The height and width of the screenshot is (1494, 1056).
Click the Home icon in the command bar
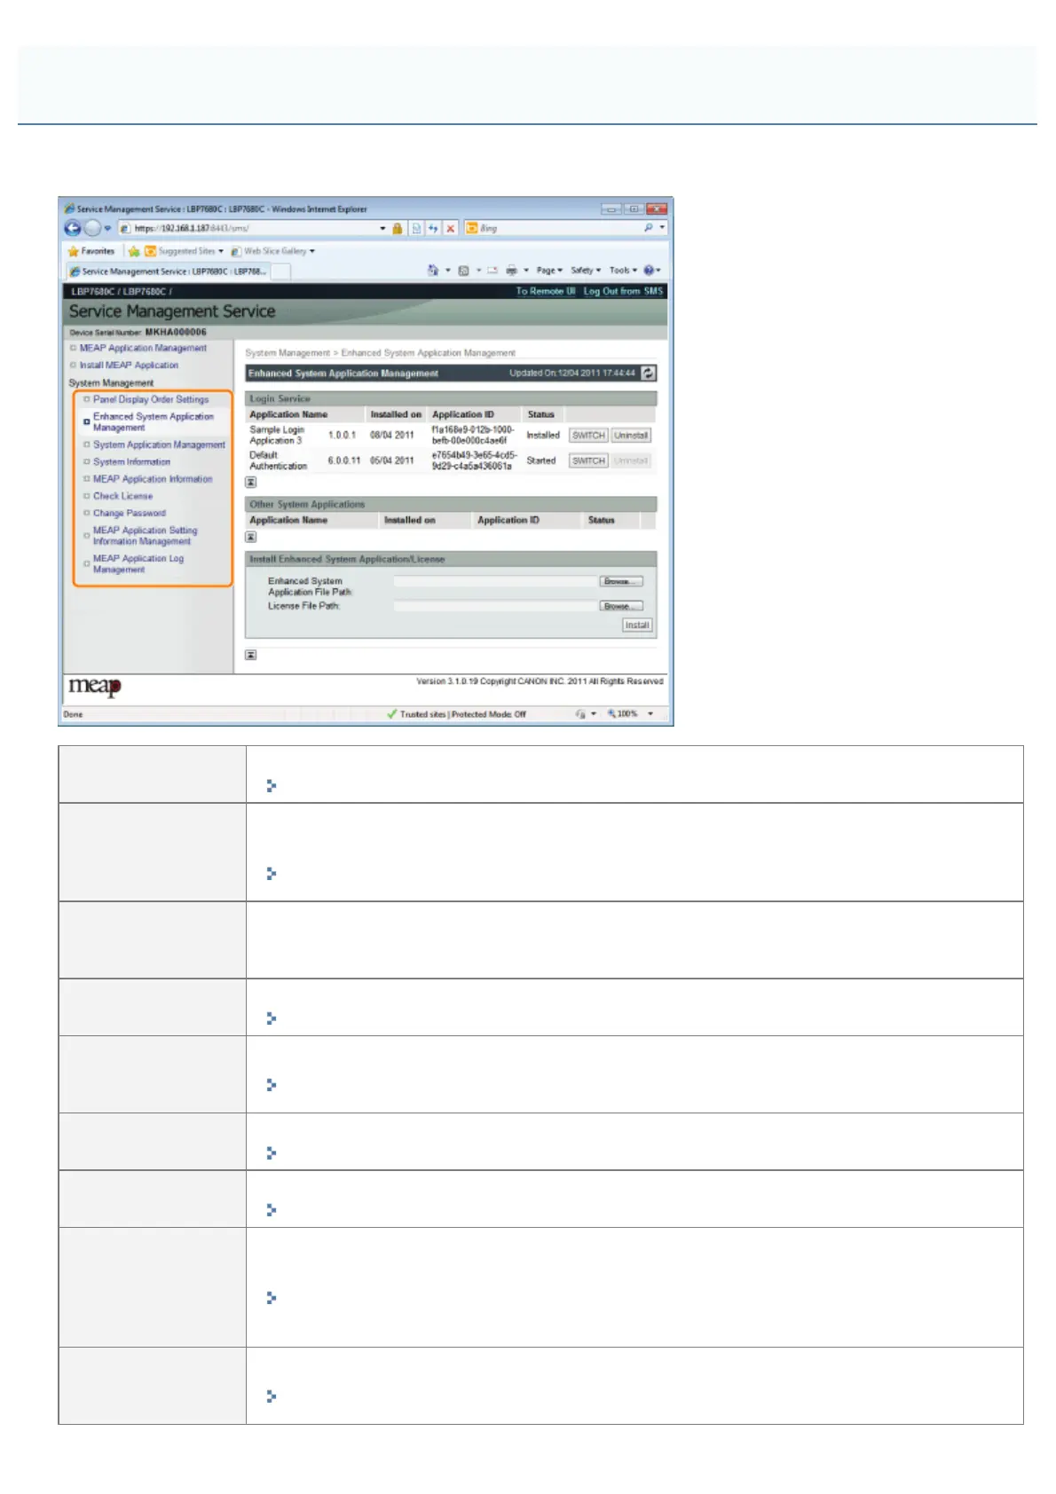click(x=433, y=271)
